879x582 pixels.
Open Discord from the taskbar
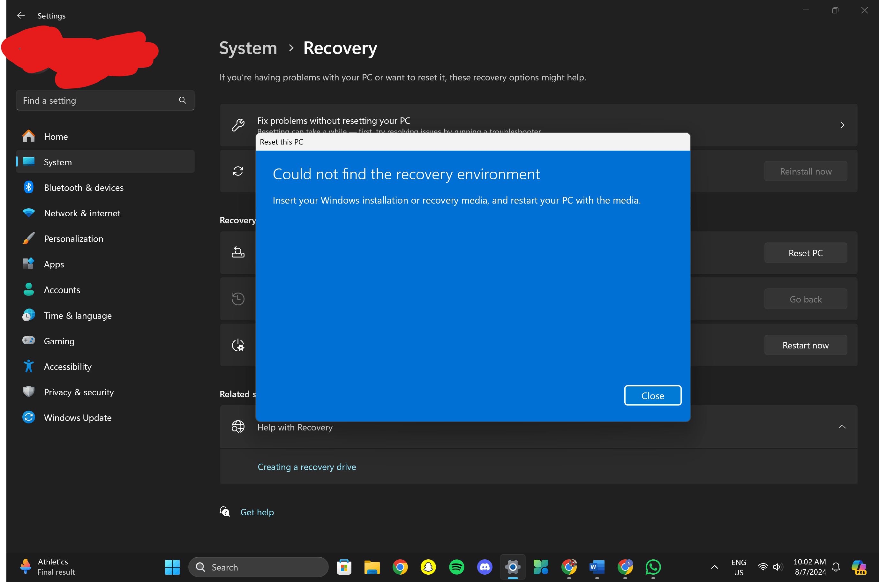pyautogui.click(x=485, y=567)
